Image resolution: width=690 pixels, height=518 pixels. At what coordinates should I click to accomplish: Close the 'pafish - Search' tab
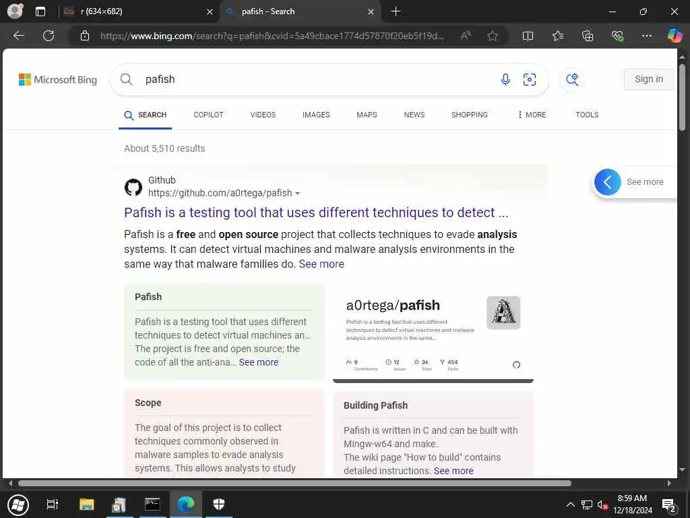point(371,12)
